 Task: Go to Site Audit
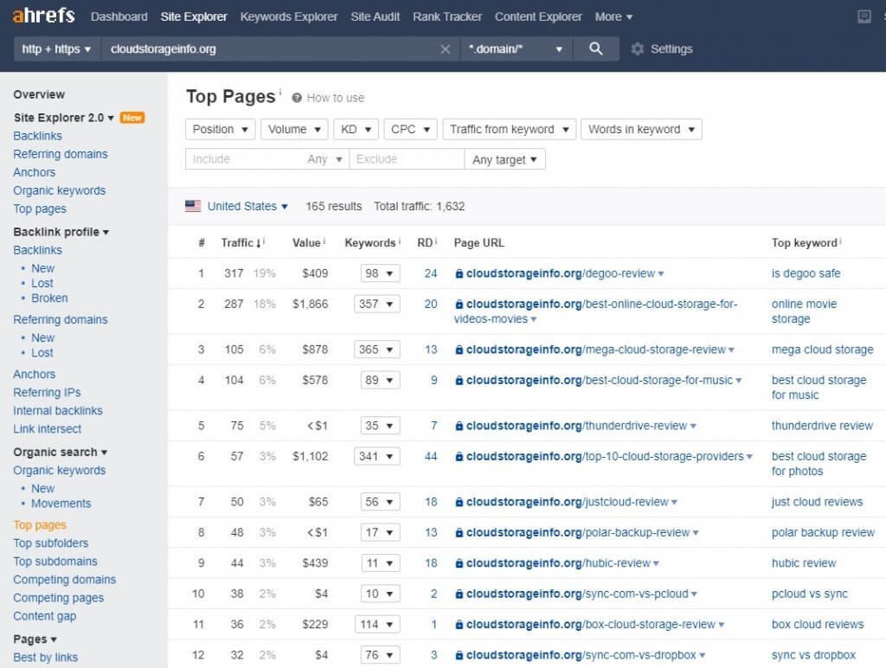tap(376, 17)
